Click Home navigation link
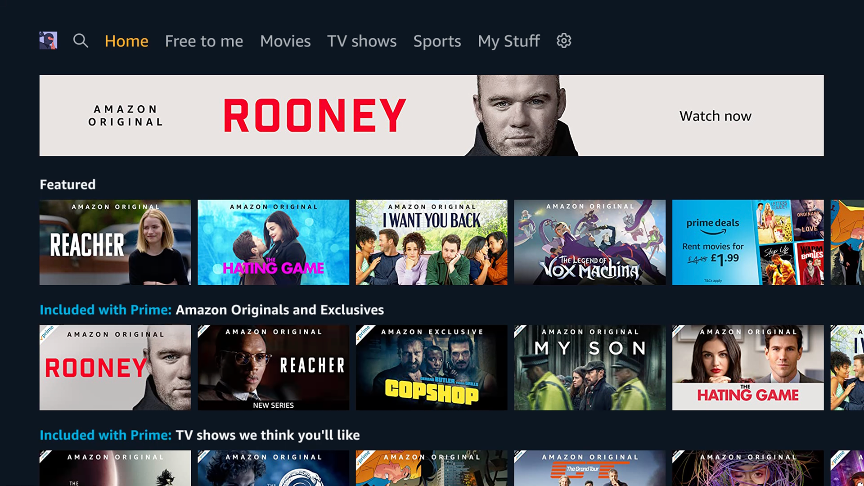This screenshot has height=486, width=864. pyautogui.click(x=127, y=40)
